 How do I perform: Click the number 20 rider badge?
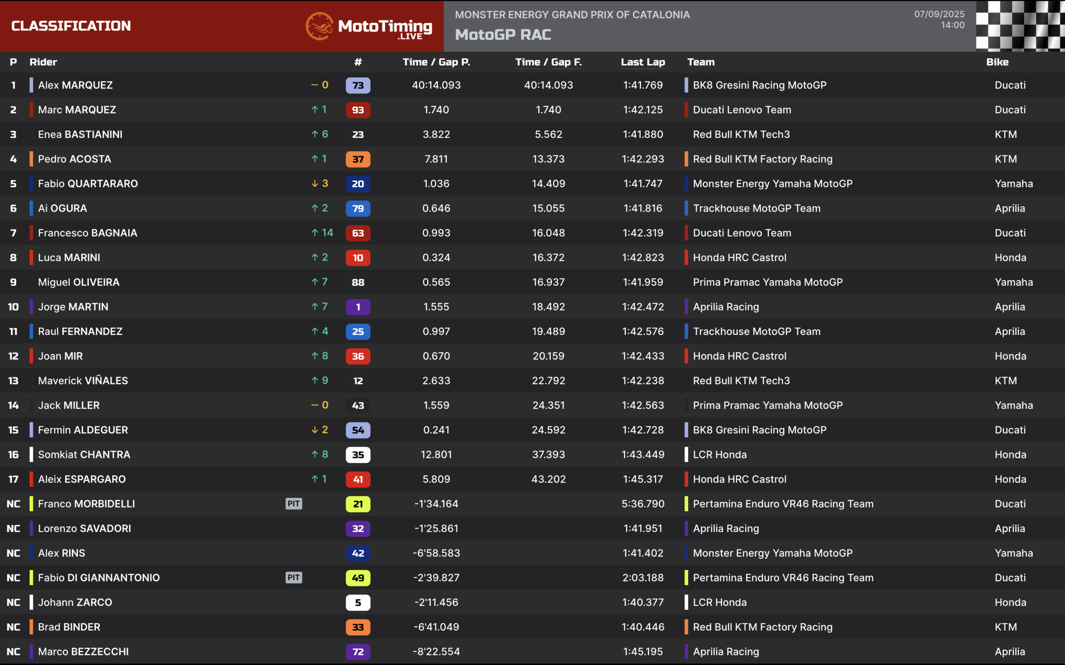(x=358, y=184)
